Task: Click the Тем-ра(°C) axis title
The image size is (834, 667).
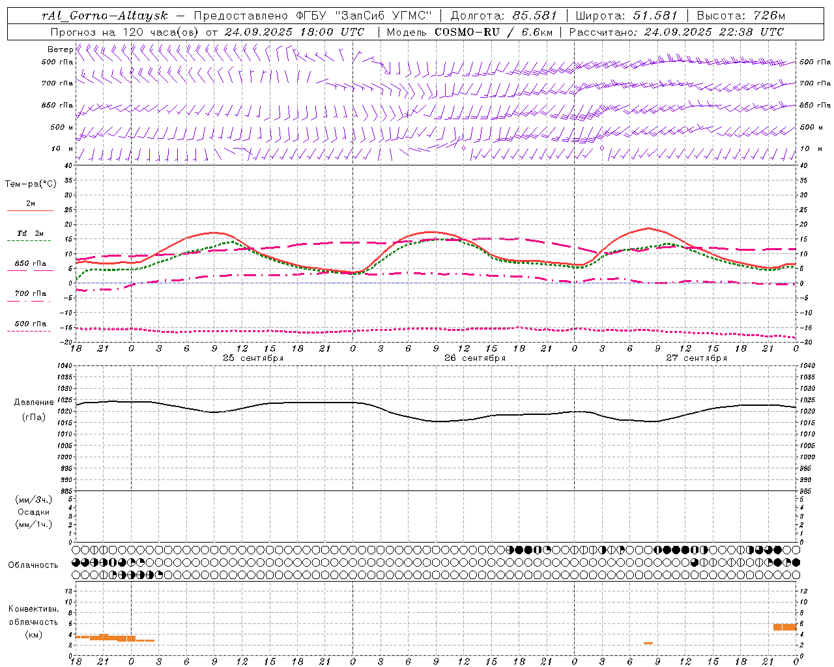Action: [31, 184]
